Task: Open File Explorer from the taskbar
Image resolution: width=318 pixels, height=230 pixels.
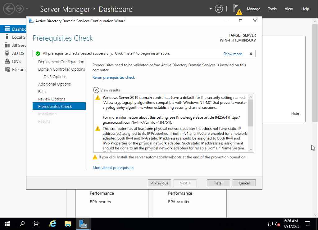Action: (x=68, y=223)
